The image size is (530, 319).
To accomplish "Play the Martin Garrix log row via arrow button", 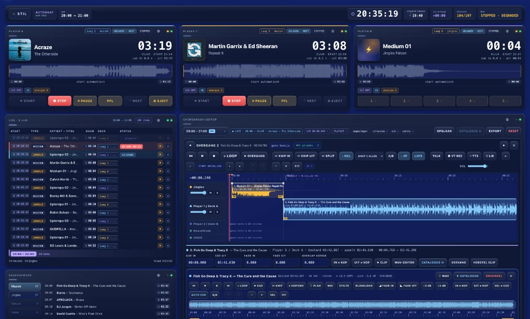I will (x=168, y=163).
